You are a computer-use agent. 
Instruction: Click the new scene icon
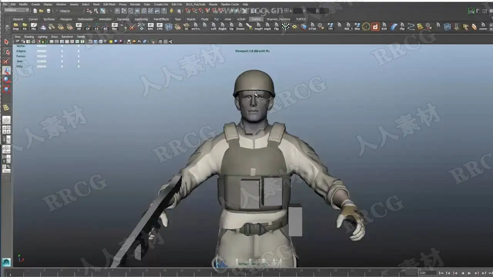point(35,11)
